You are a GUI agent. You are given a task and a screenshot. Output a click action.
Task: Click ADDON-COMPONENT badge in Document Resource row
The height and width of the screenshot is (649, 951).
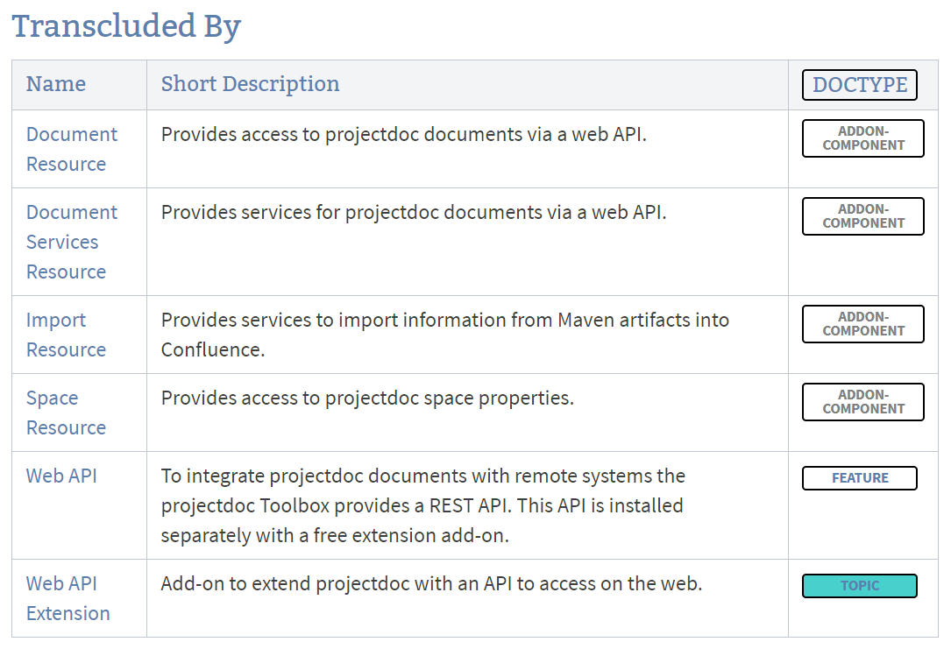pos(863,138)
